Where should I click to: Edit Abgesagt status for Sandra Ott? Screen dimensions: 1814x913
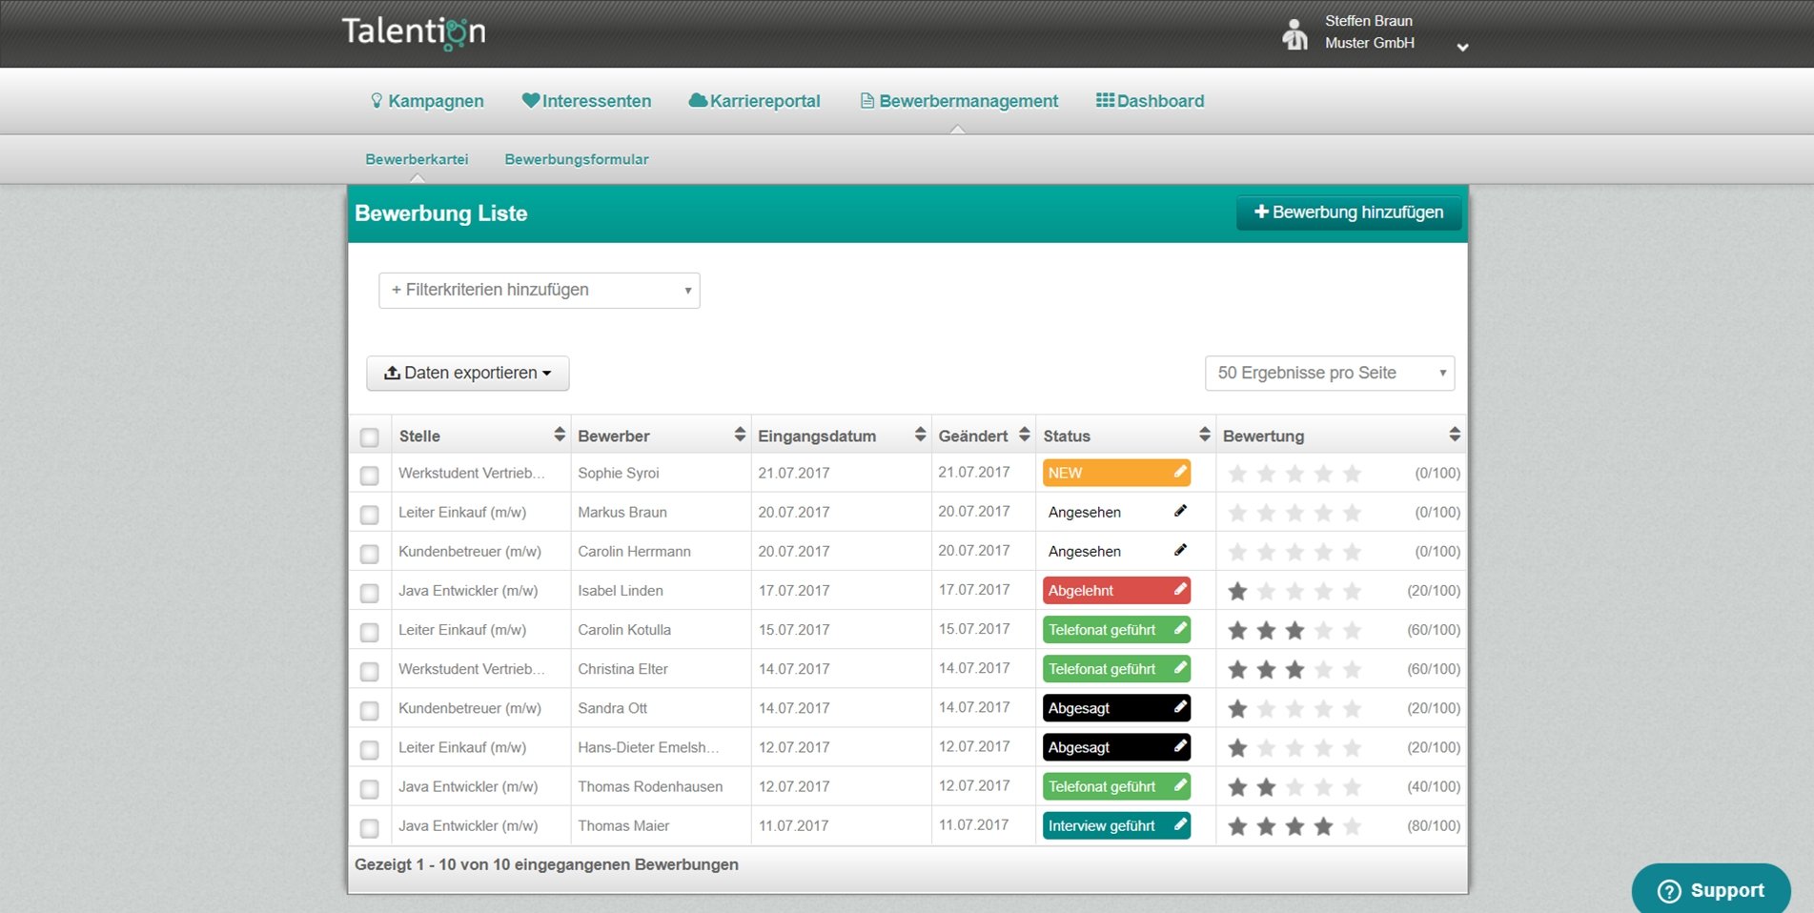coord(1180,707)
